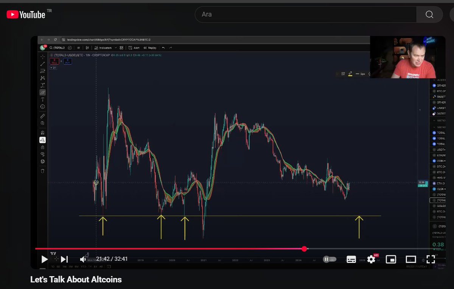Open the TradingView user avatar menu

[43, 48]
